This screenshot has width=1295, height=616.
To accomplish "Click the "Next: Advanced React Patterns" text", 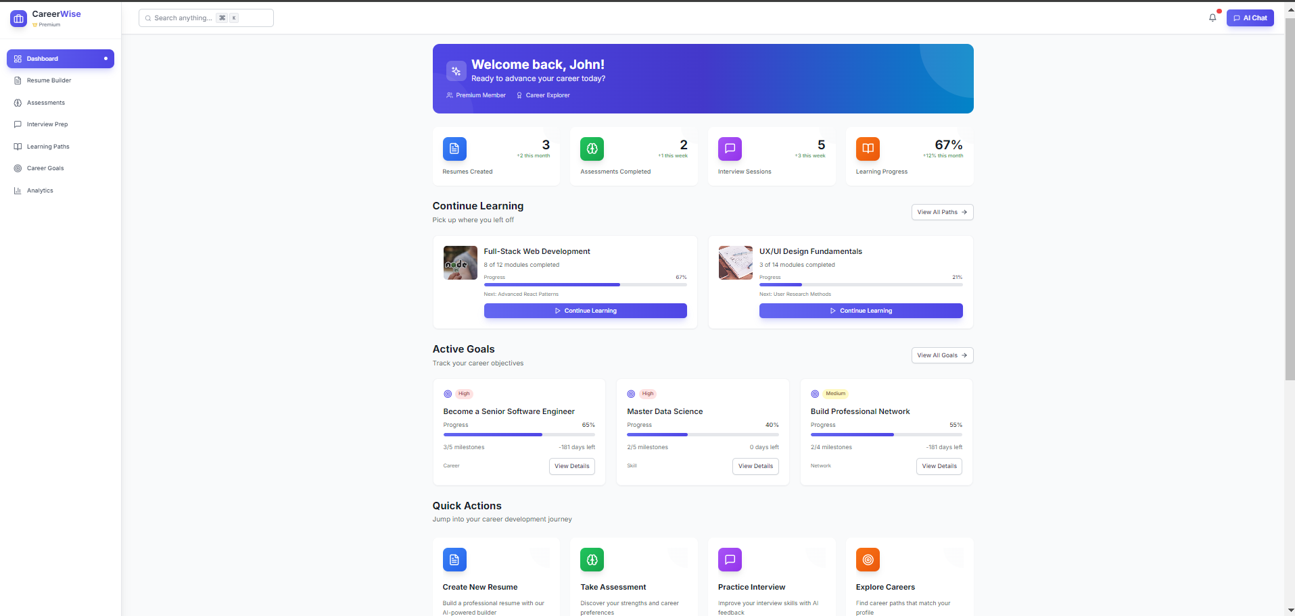I will pos(521,294).
